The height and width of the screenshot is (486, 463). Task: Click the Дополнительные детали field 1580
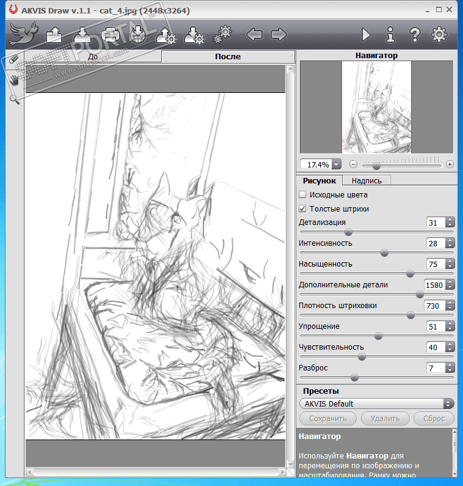[434, 285]
